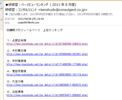The height and width of the screenshot is (100, 122).
Task: Click the search magnifier icon at top left
Action: tap(1, 4)
